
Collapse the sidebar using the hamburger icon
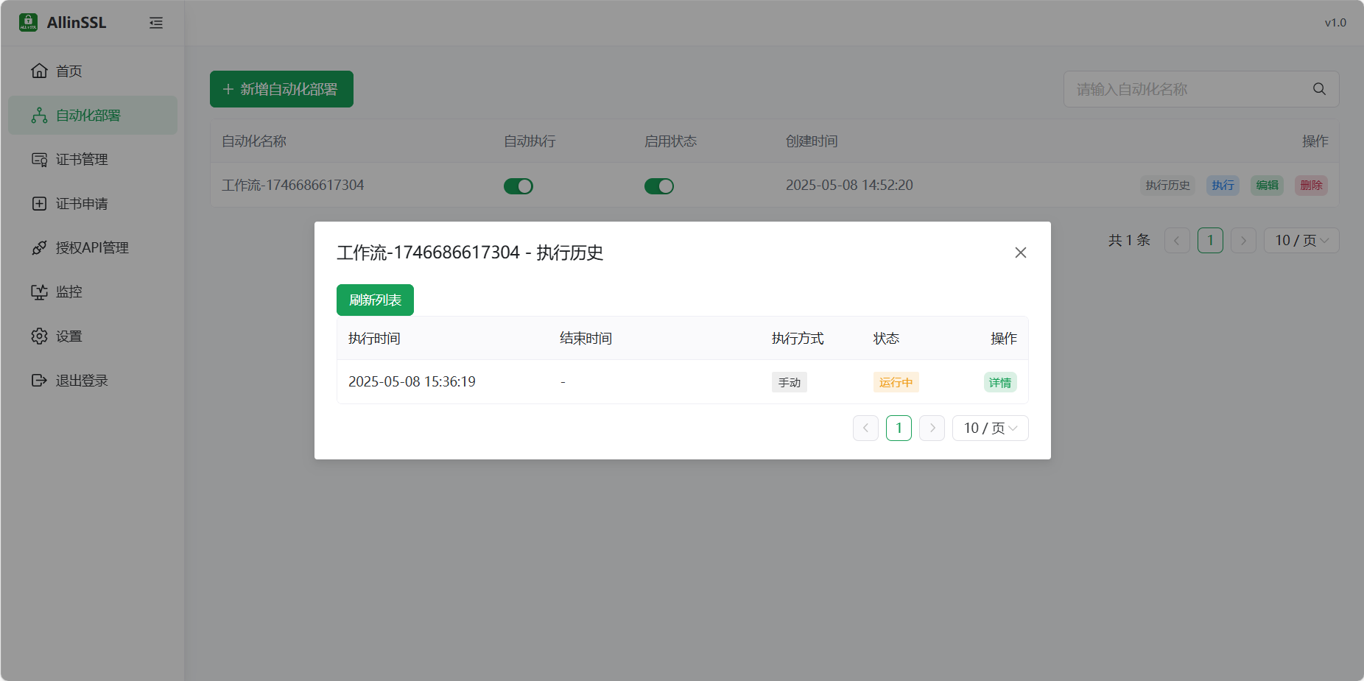tap(156, 23)
